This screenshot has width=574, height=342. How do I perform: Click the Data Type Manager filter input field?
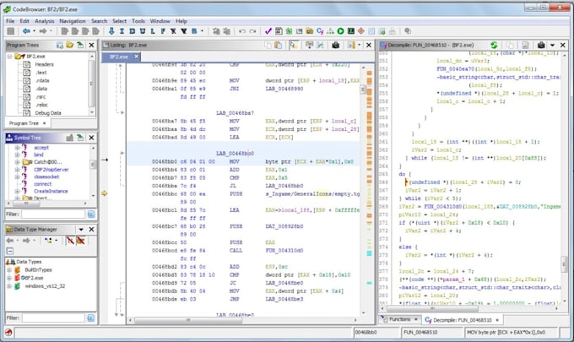[x=53, y=318]
